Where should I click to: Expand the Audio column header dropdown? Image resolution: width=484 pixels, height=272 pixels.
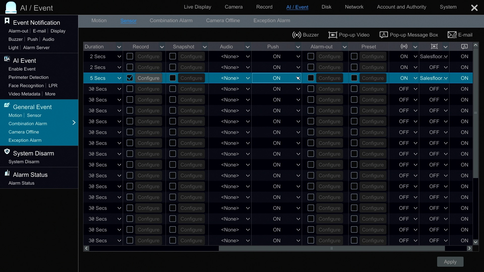point(248,47)
